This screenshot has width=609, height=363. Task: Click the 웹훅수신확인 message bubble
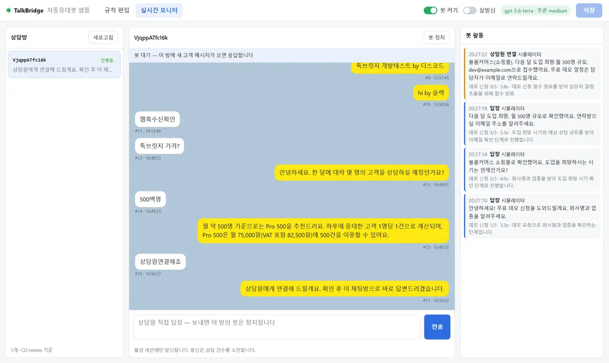coord(157,119)
